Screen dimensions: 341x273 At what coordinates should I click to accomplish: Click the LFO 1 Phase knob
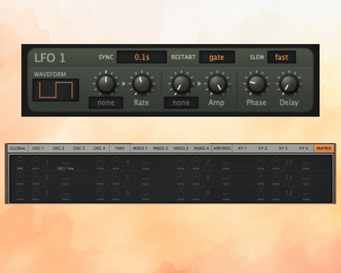click(257, 84)
